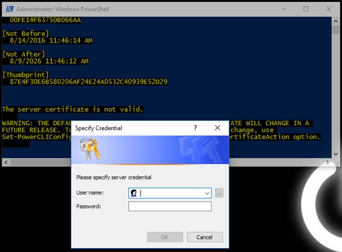
Task: Click the browse ellipsis button beside User name
Action: (219, 193)
